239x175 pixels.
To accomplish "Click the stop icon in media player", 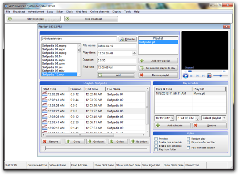I will 191,76.
